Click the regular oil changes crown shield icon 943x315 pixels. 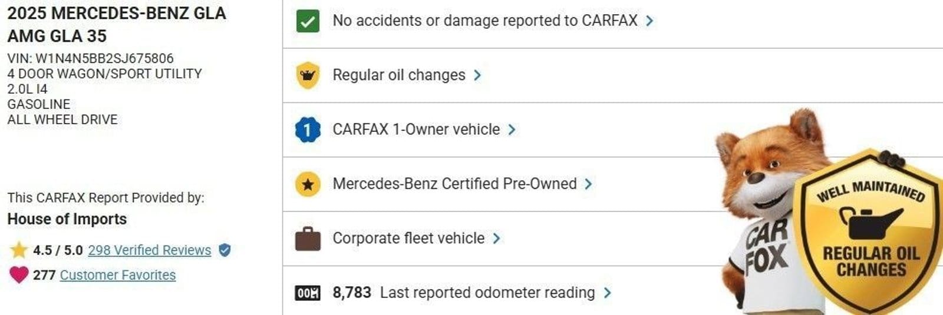click(308, 75)
